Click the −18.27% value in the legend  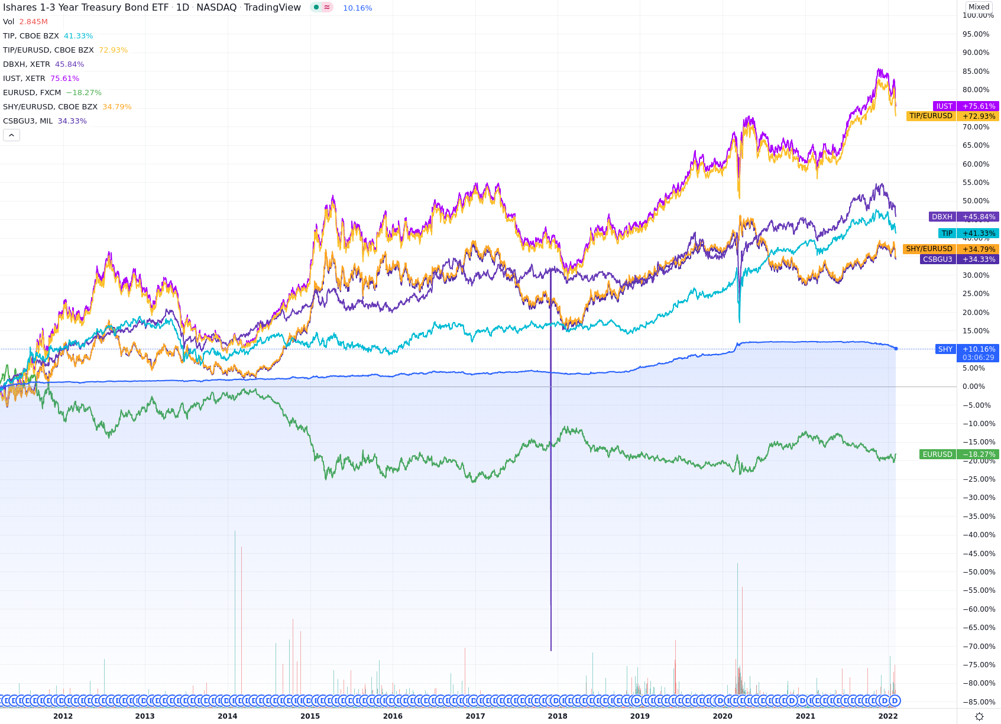coord(84,93)
